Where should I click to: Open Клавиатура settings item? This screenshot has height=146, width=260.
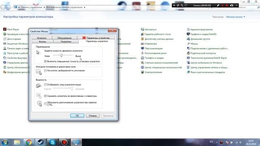tap(149, 44)
